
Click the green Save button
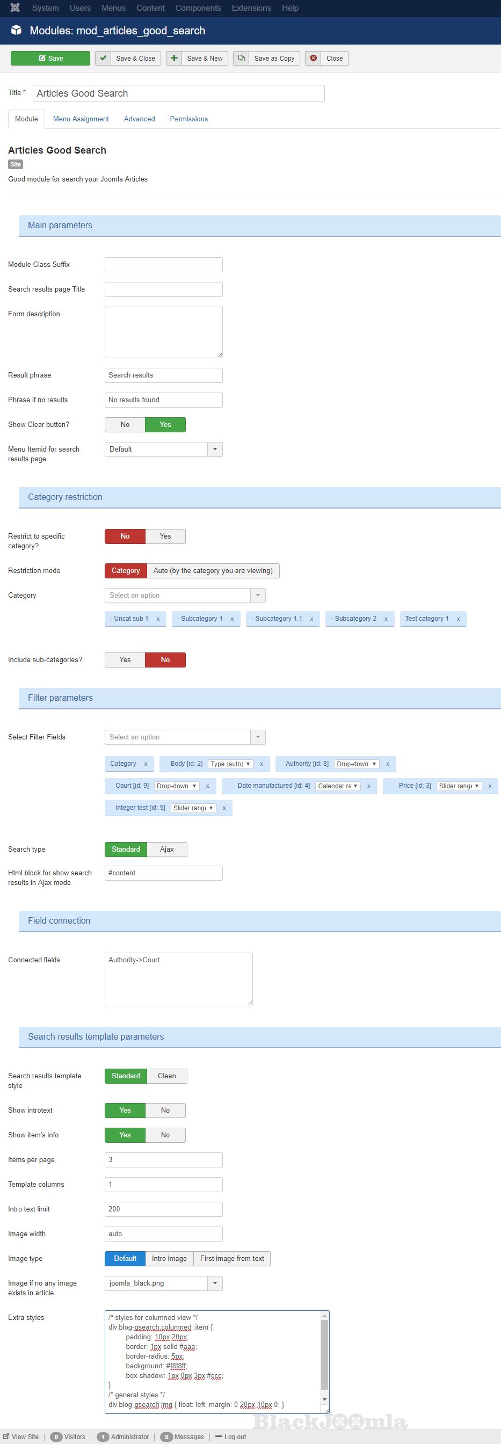coord(50,59)
